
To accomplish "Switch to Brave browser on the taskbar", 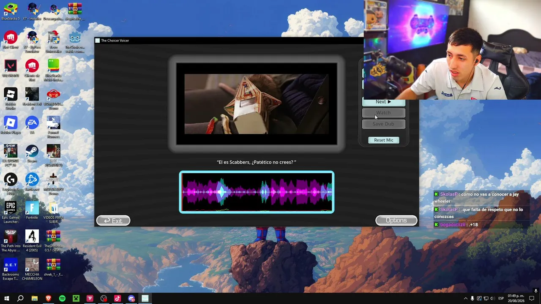I will pyautogui.click(x=48, y=299).
